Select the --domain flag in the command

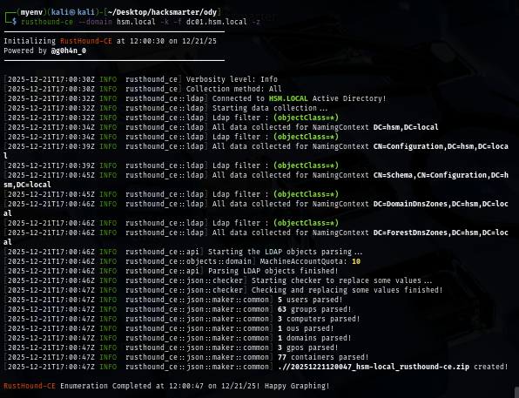tap(95, 22)
